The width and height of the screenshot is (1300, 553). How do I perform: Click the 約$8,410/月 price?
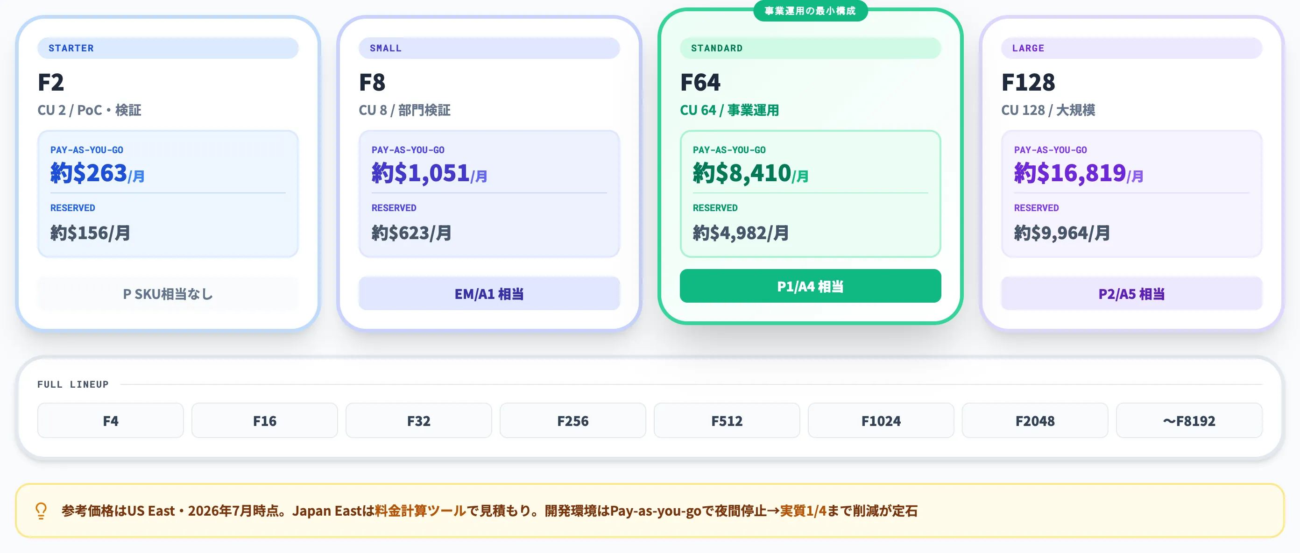750,173
